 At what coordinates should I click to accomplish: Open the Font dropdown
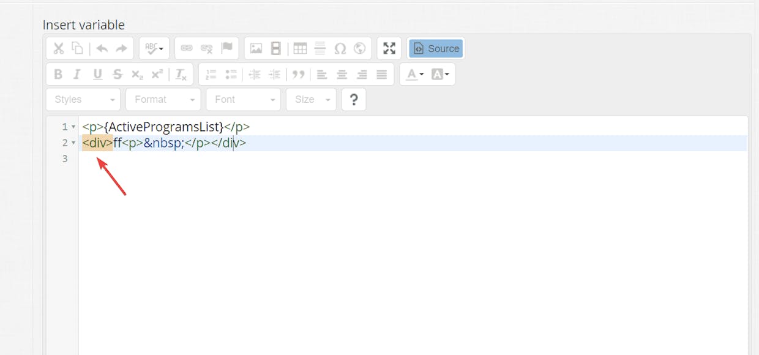[x=244, y=99]
